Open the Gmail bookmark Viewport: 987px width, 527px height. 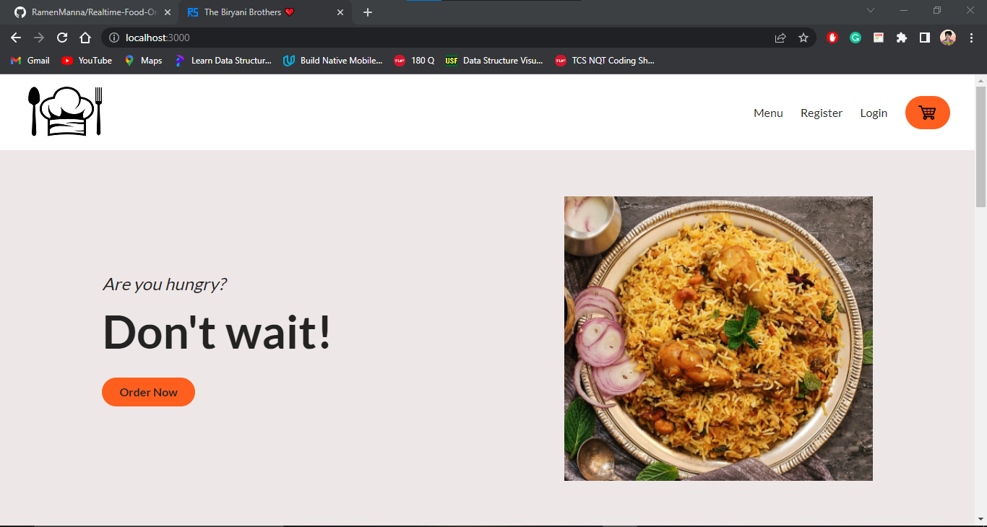pos(29,61)
